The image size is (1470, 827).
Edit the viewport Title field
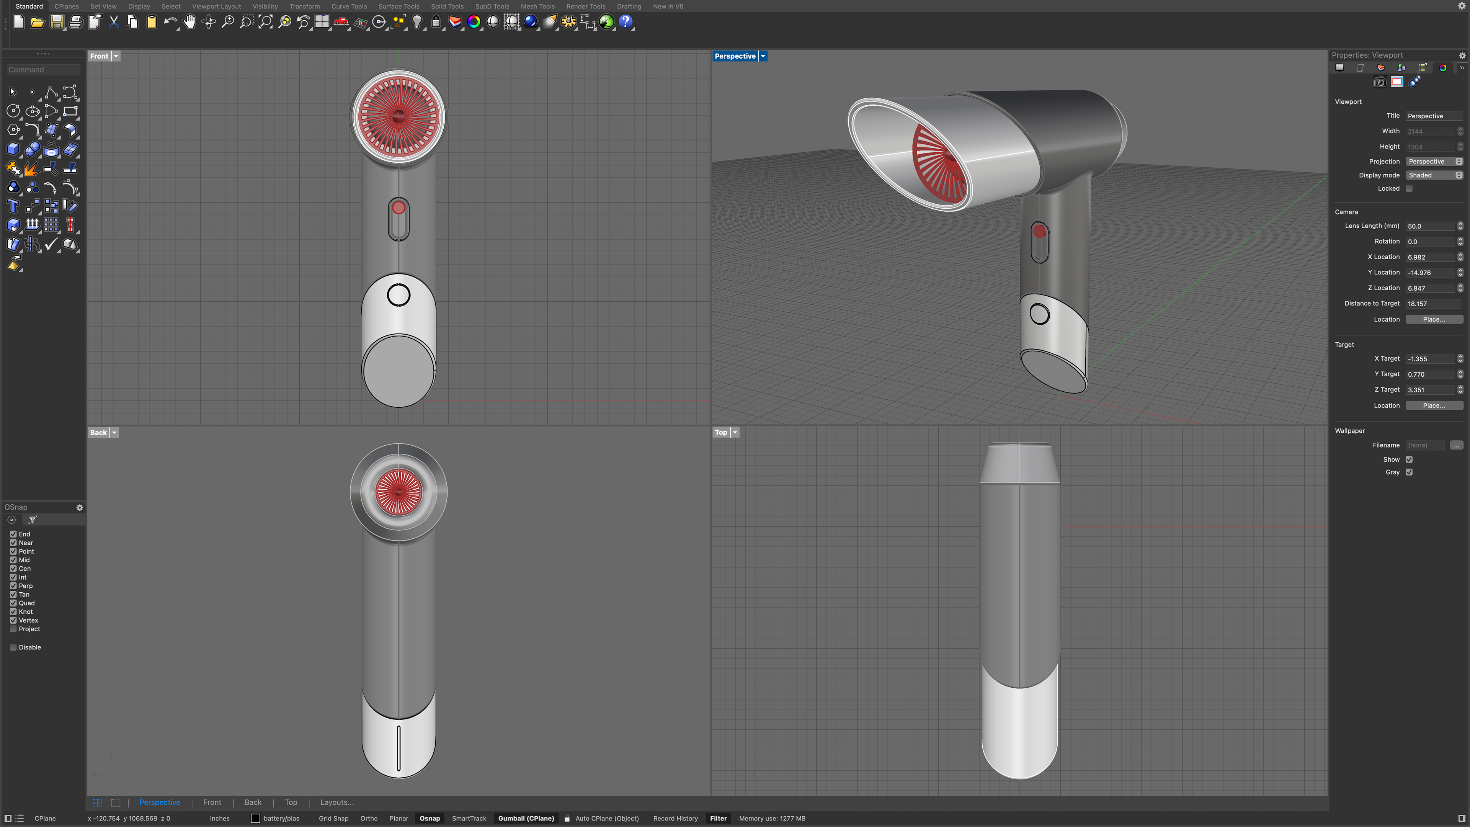(1434, 116)
